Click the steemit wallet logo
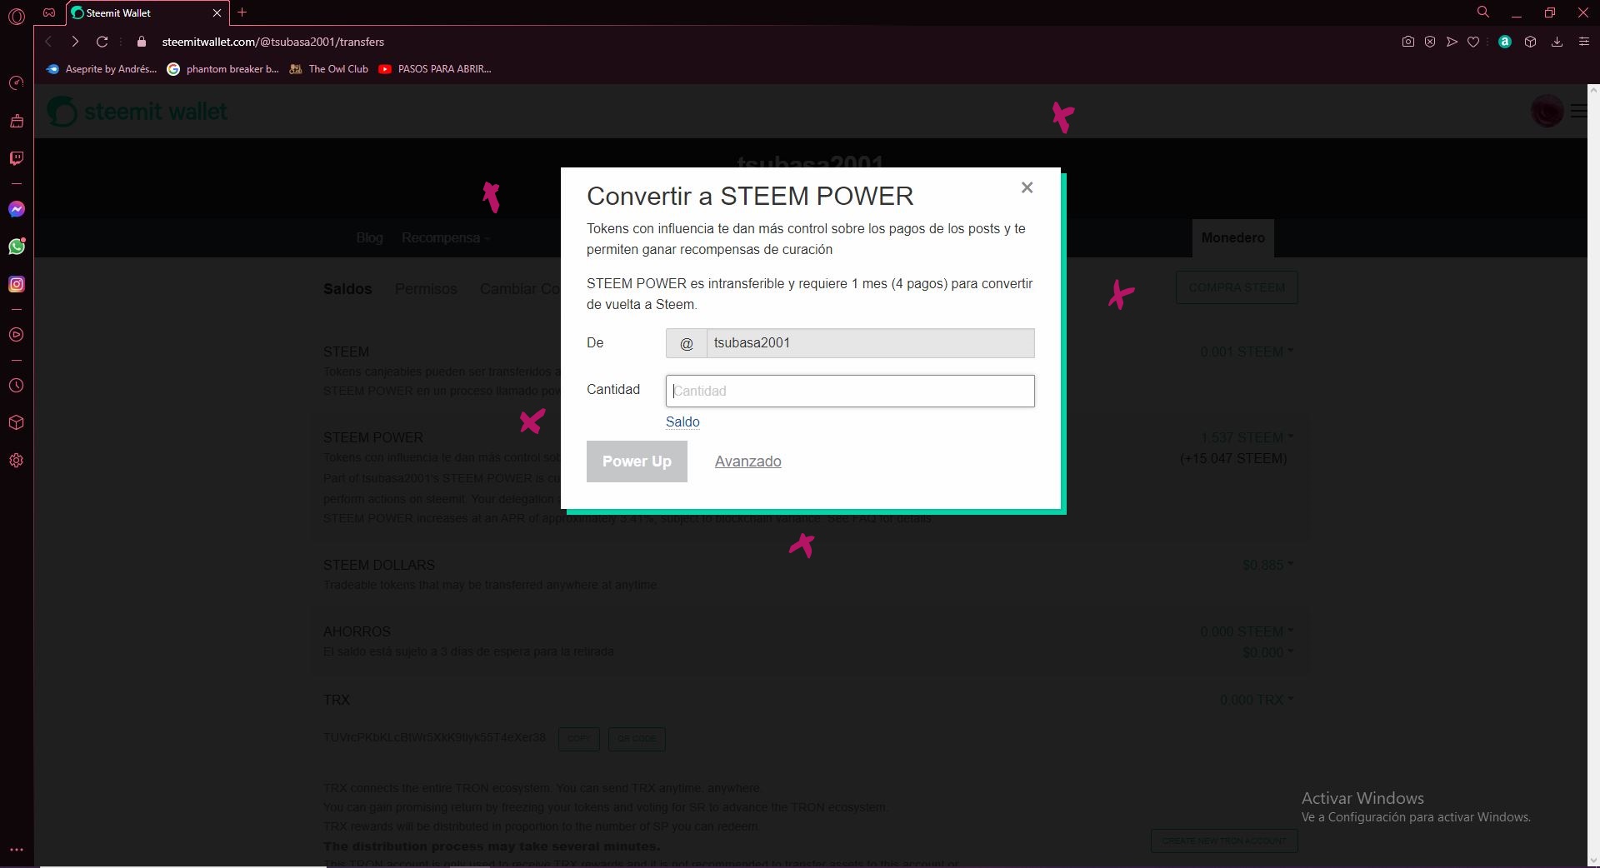Viewport: 1600px width, 868px height. [137, 112]
